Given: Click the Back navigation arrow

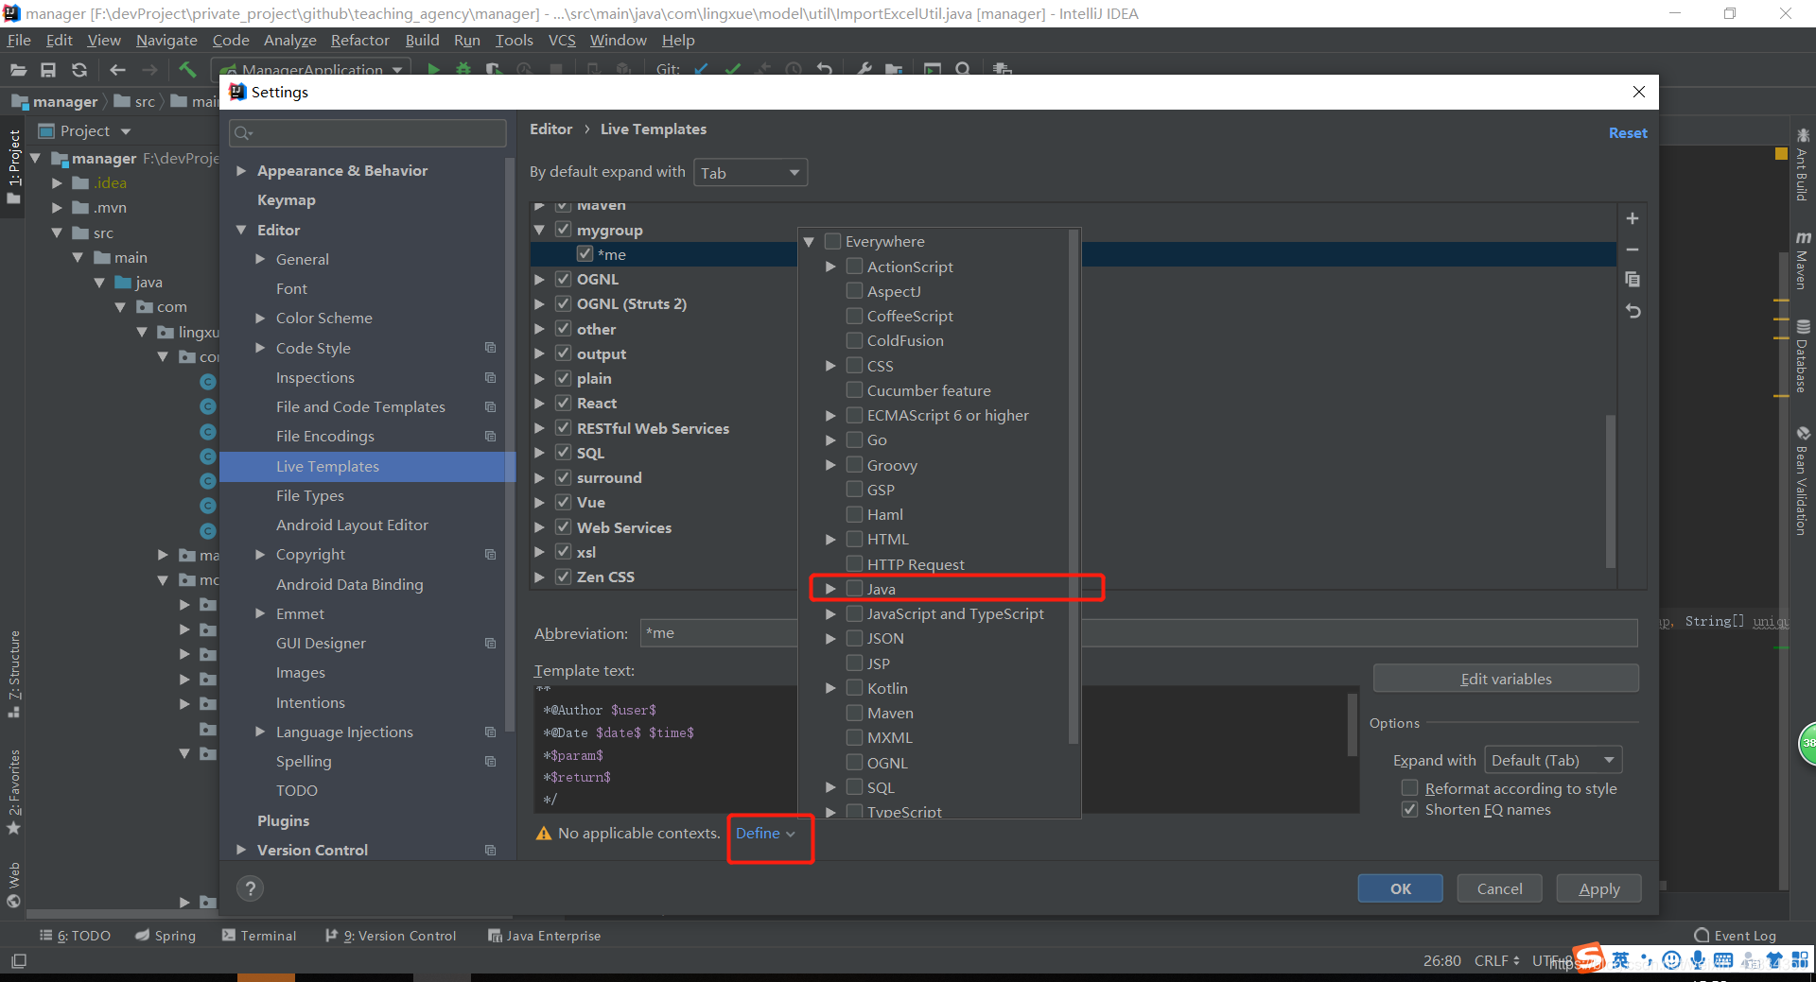Looking at the screenshot, I should click(x=117, y=69).
